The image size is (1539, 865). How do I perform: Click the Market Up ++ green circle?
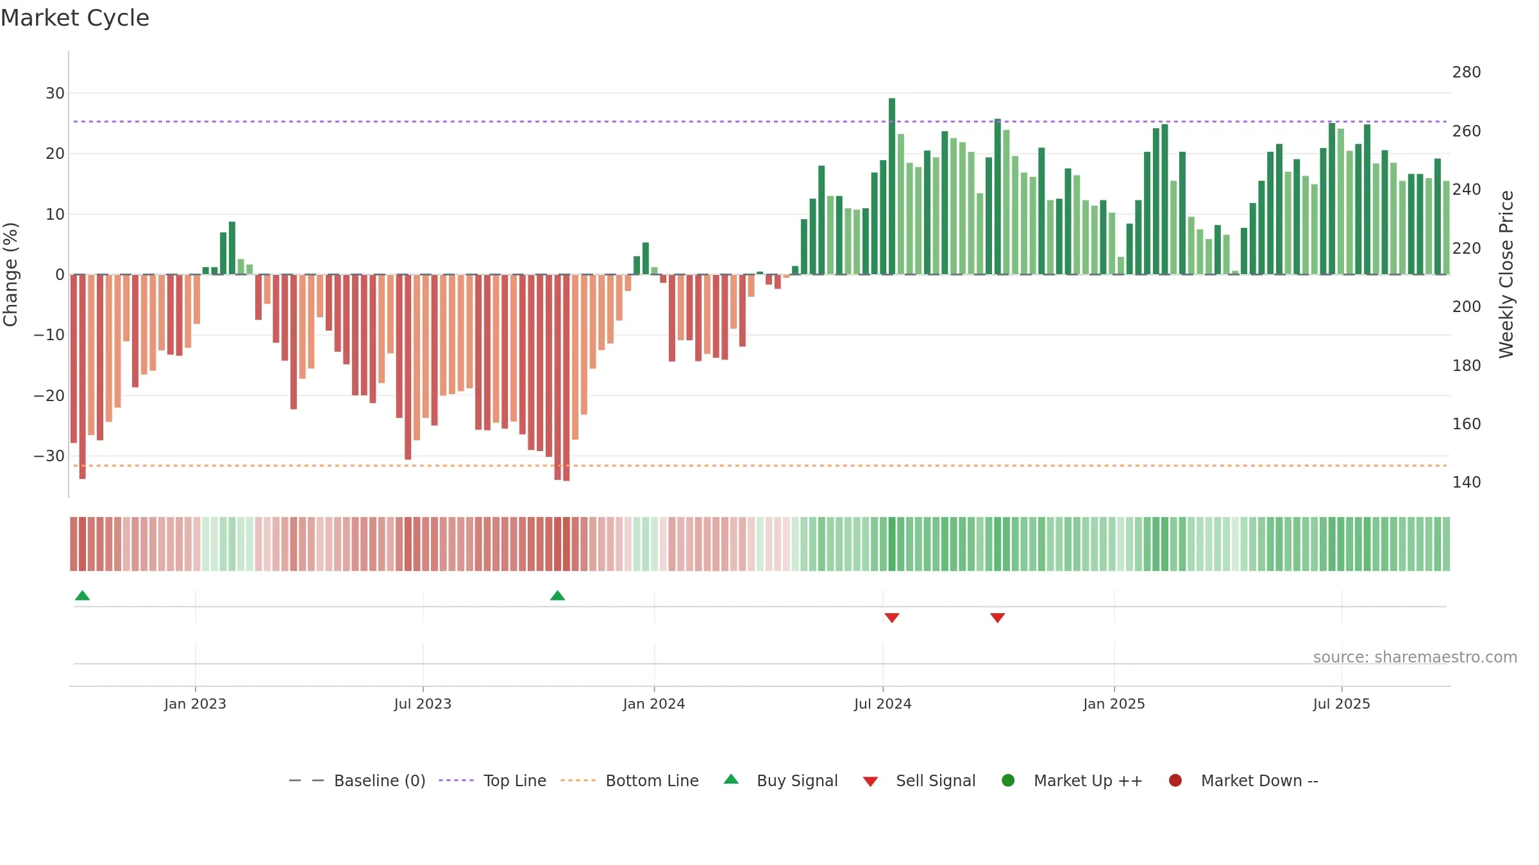[1008, 780]
